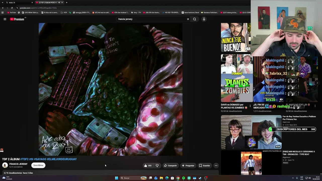Launch Google Chrome from the taskbar
Image resolution: width=322 pixels, height=181 pixels.
[x=178, y=178]
